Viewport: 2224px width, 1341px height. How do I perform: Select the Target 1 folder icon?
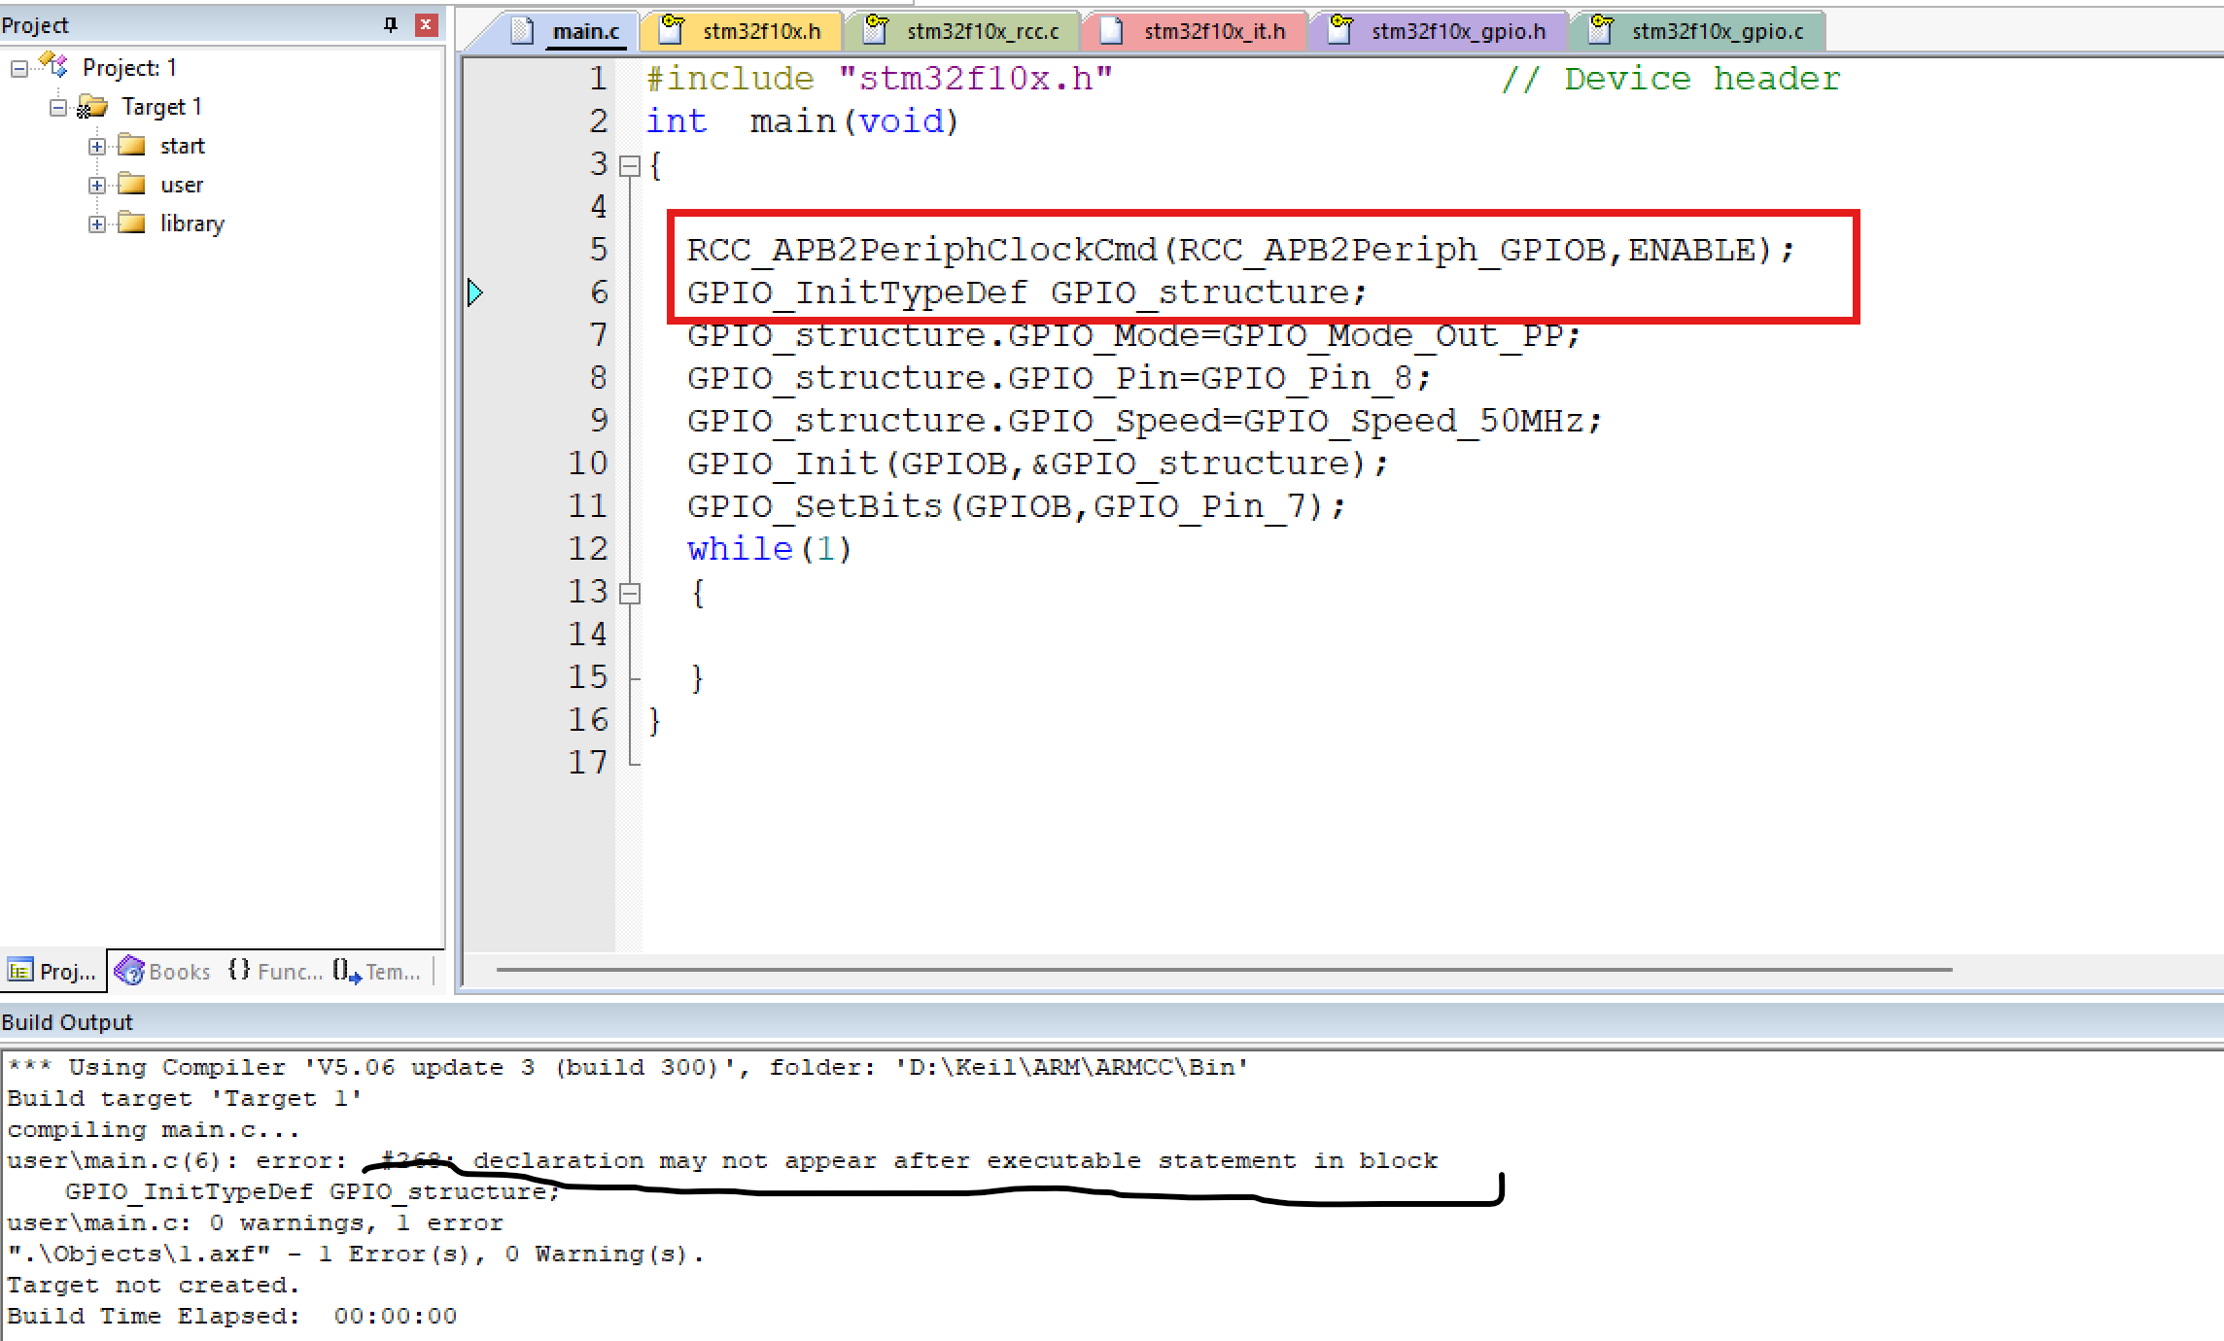[92, 106]
